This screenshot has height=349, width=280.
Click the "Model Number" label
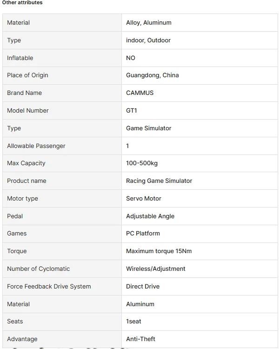coord(28,111)
